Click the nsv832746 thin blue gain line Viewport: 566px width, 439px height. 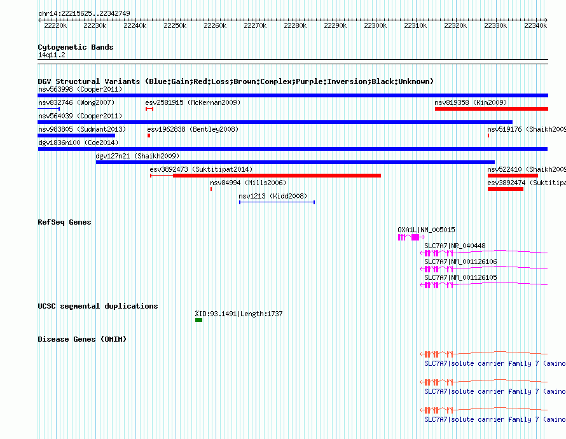point(49,109)
